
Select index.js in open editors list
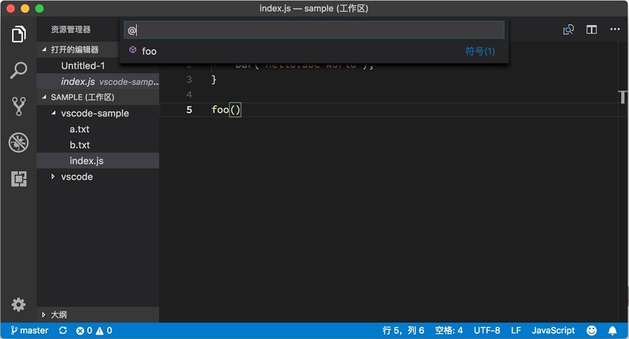point(98,82)
